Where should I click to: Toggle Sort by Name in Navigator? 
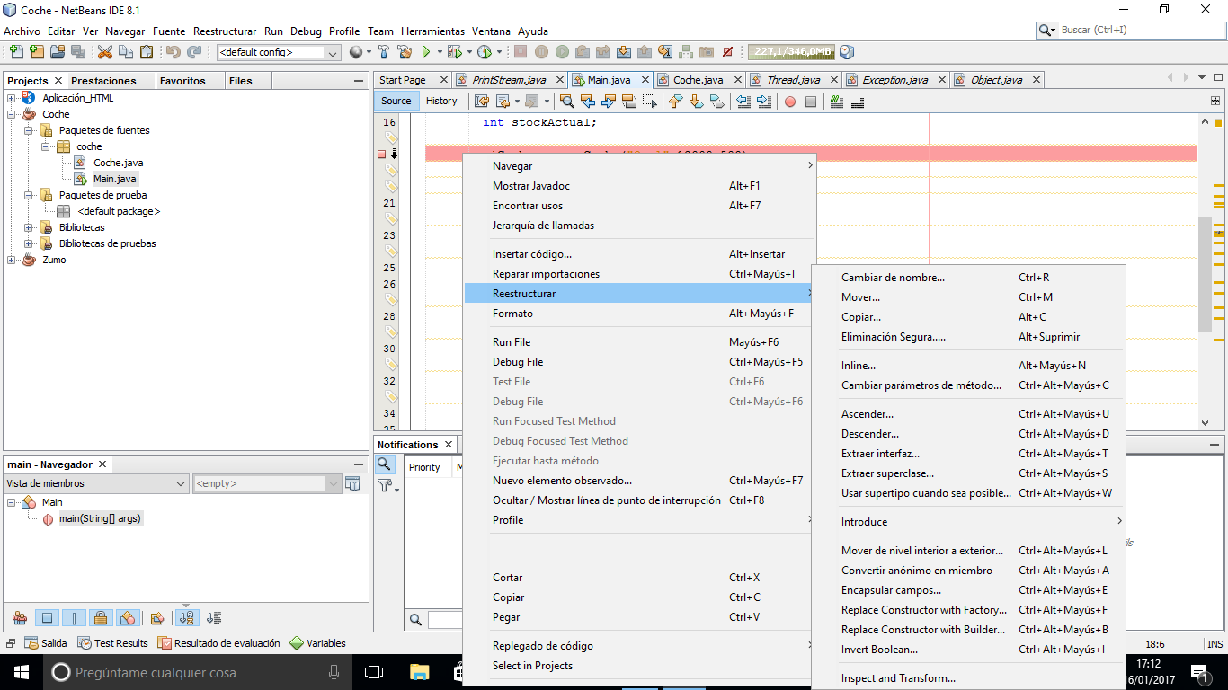pyautogui.click(x=187, y=618)
